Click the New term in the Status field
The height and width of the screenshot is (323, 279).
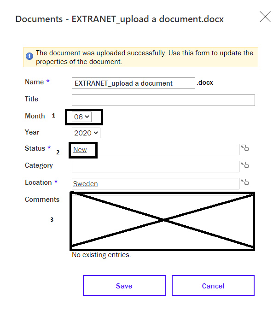point(80,150)
